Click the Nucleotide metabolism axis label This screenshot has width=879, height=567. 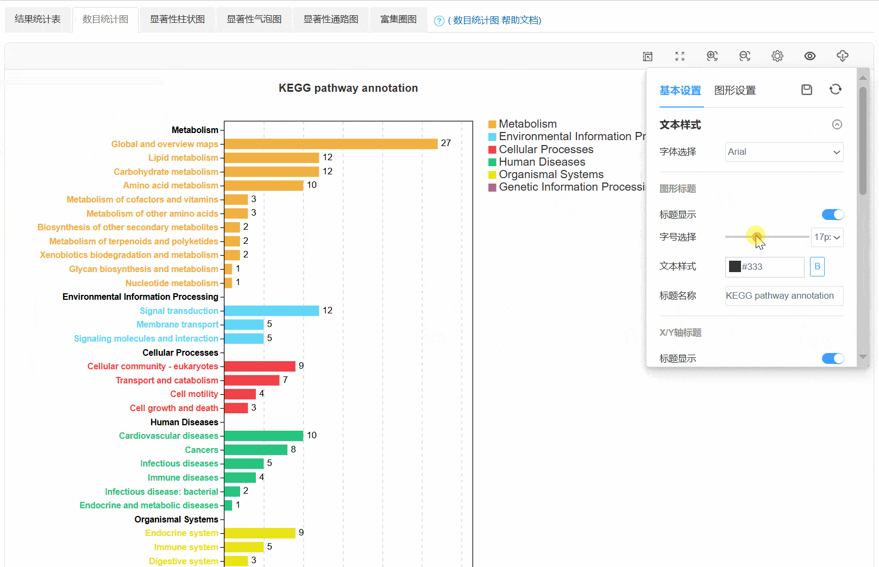172,283
